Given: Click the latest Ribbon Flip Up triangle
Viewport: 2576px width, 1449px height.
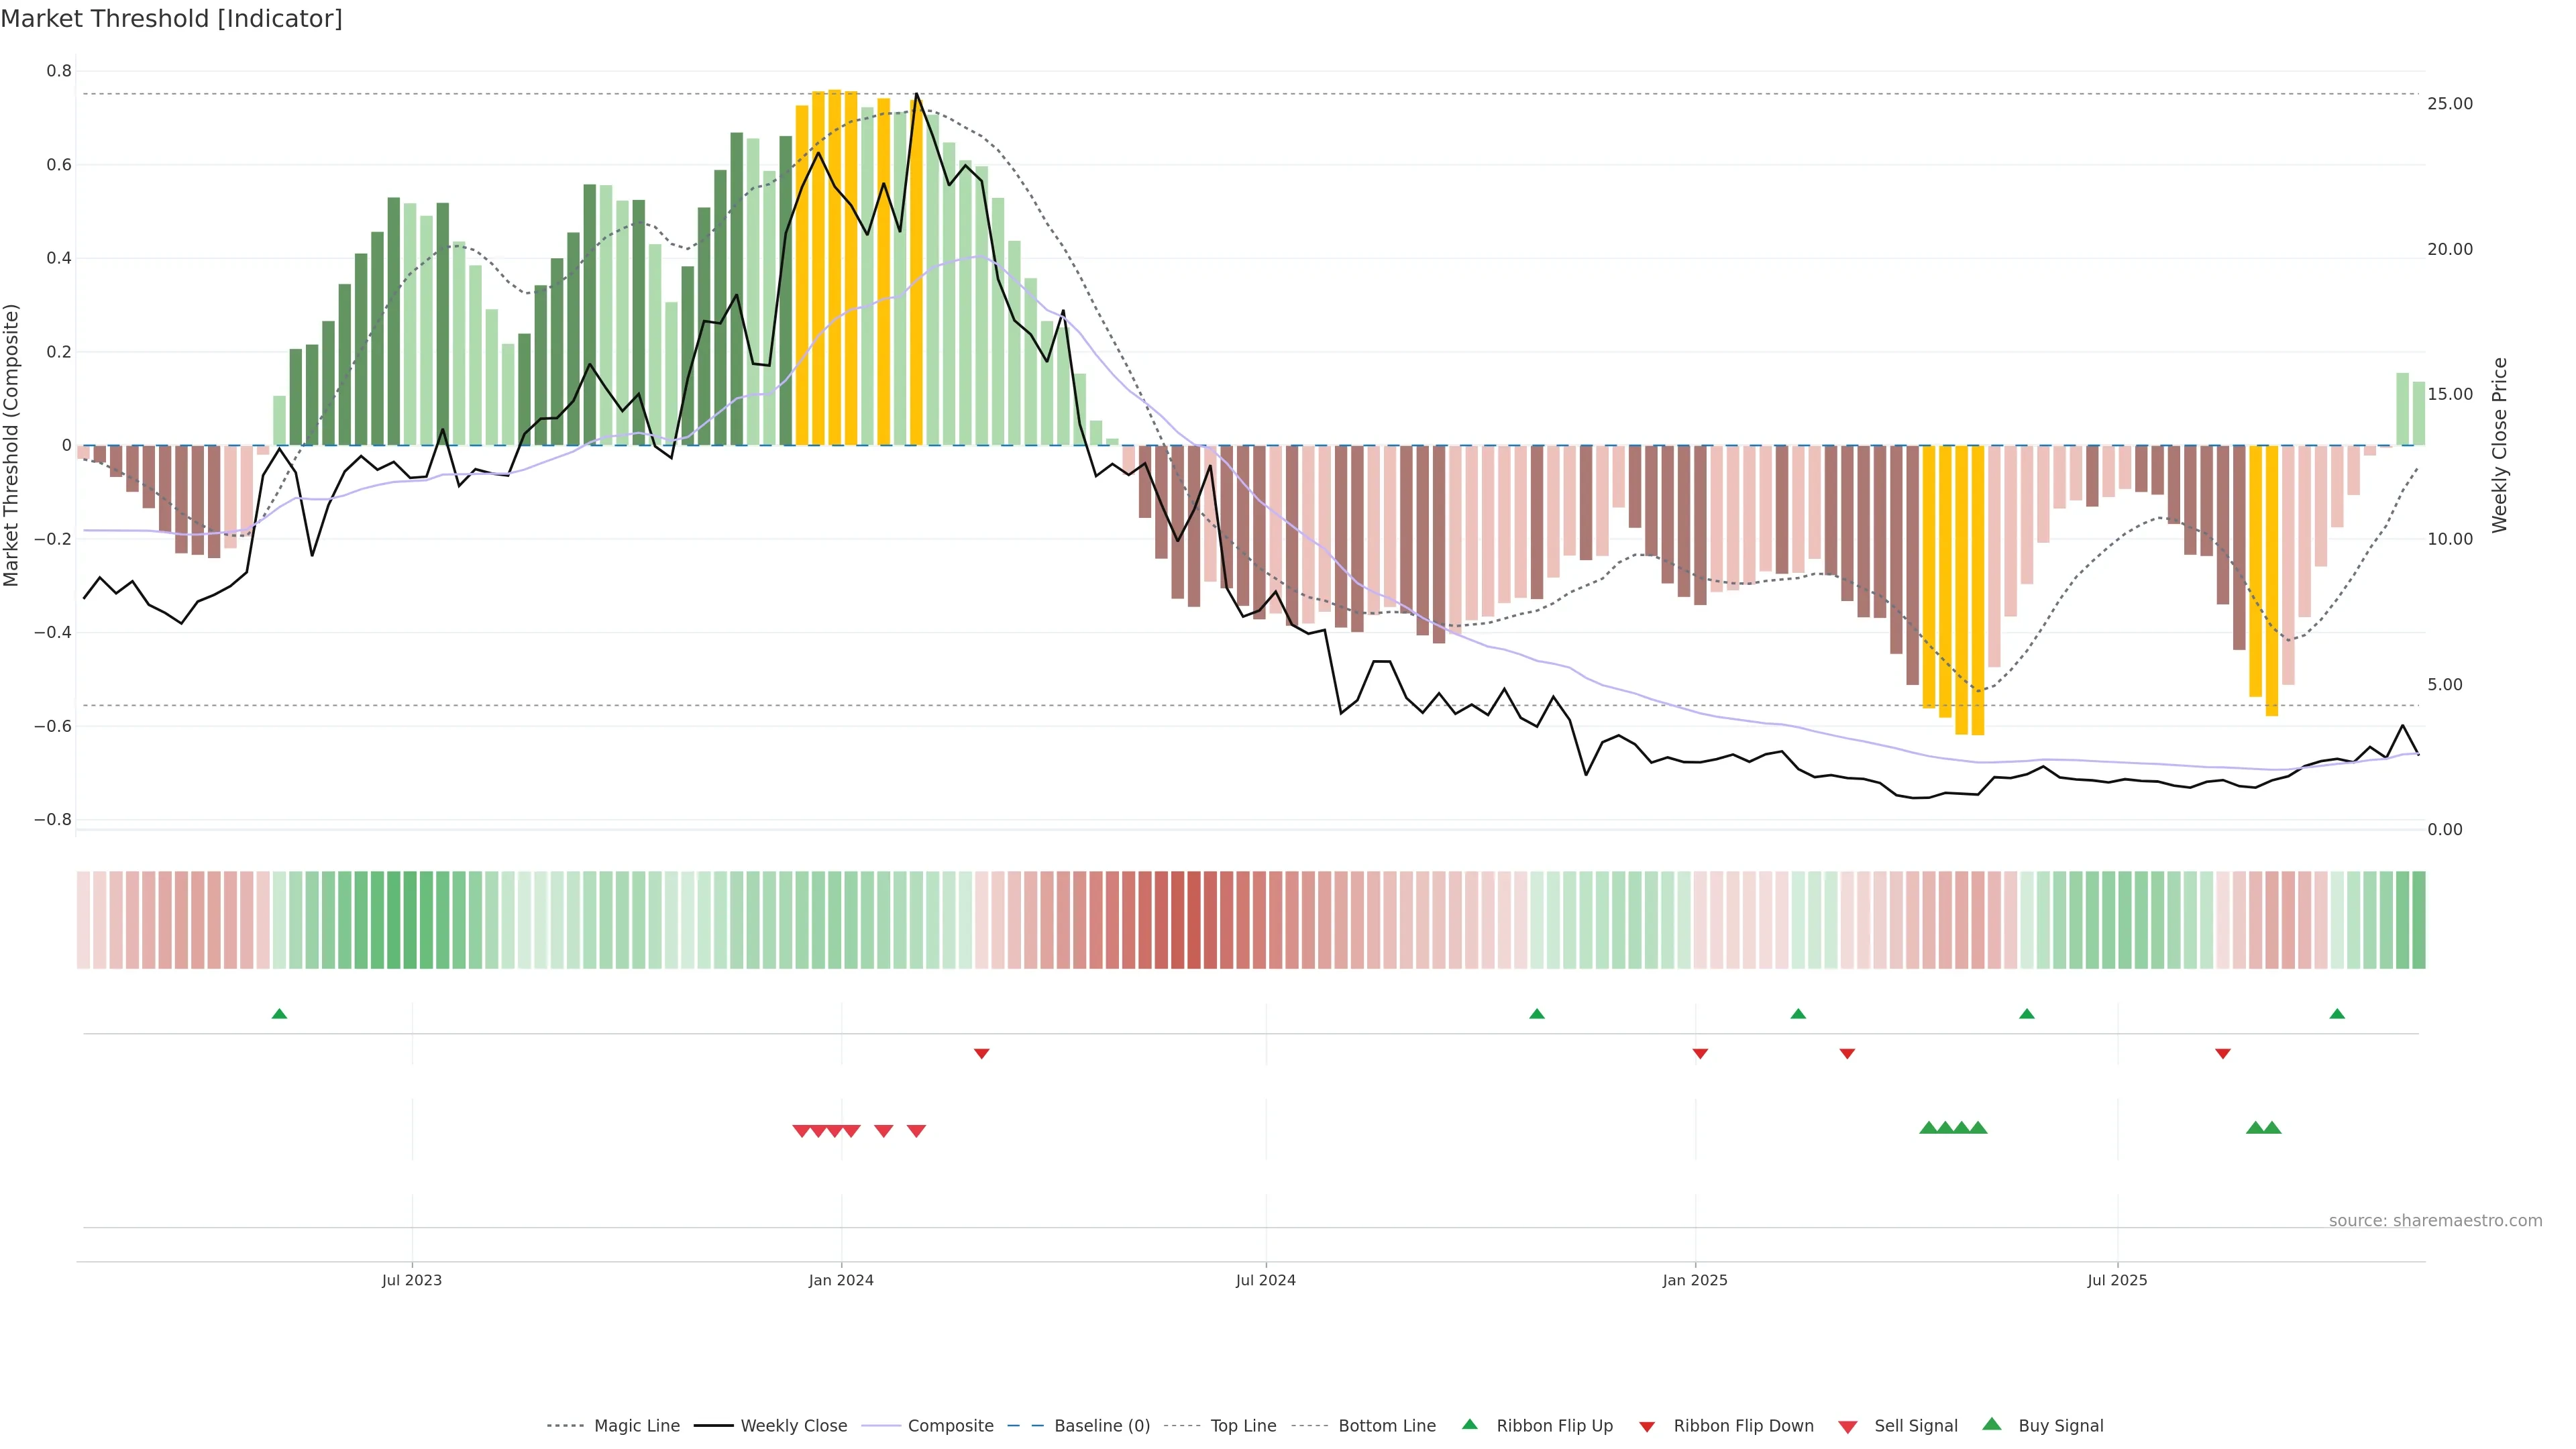Looking at the screenshot, I should point(2337,1014).
